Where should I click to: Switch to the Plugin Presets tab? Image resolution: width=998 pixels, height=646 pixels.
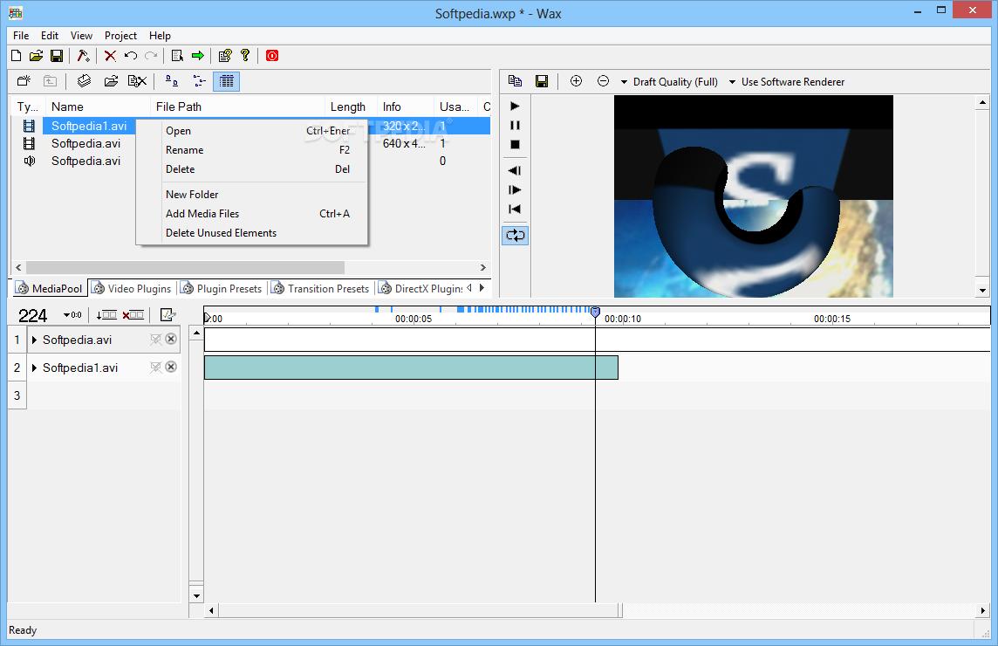[222, 289]
